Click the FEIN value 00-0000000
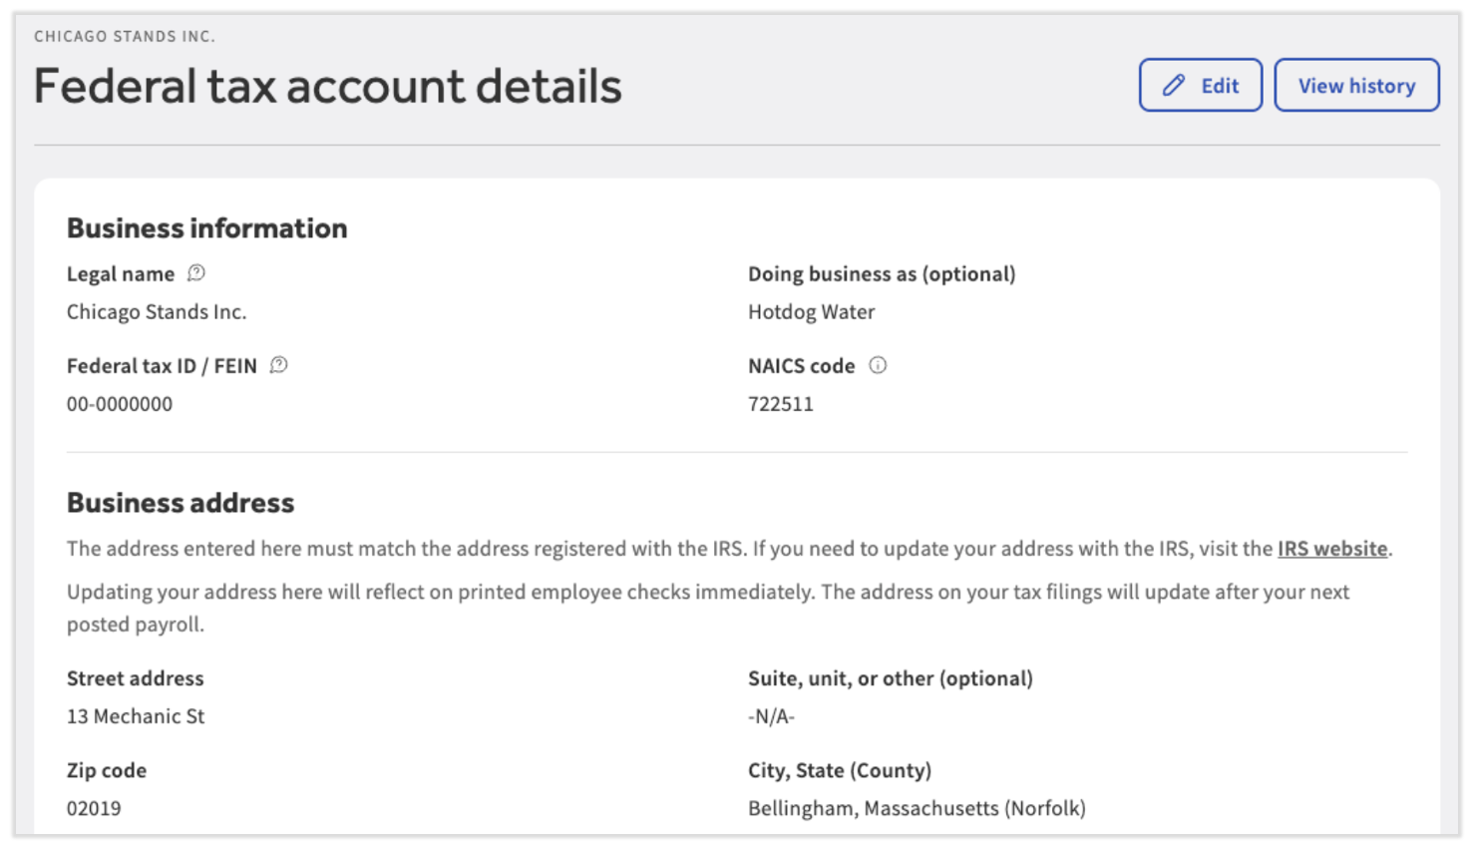The width and height of the screenshot is (1474, 850). [120, 404]
